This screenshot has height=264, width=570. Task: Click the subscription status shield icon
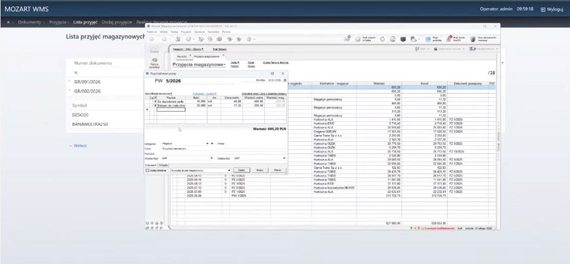coord(473,39)
